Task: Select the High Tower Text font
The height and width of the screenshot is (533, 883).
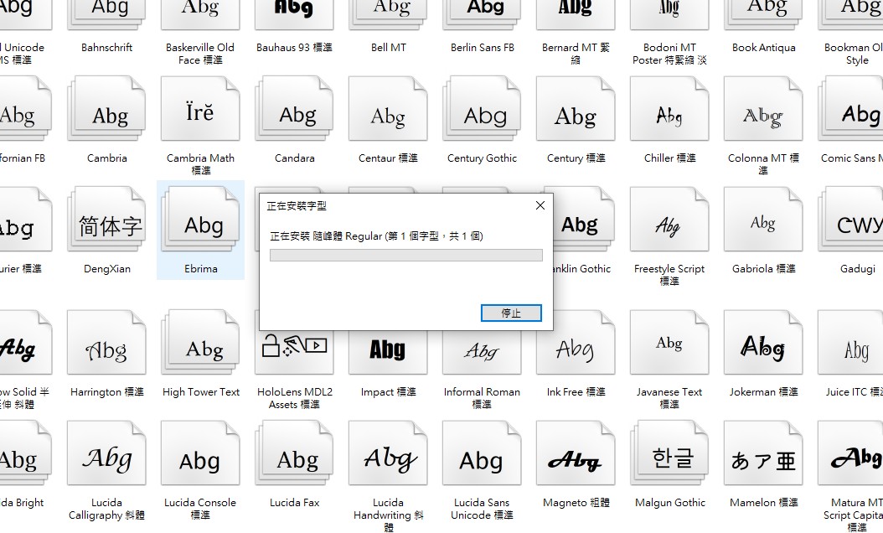Action: [x=200, y=342]
